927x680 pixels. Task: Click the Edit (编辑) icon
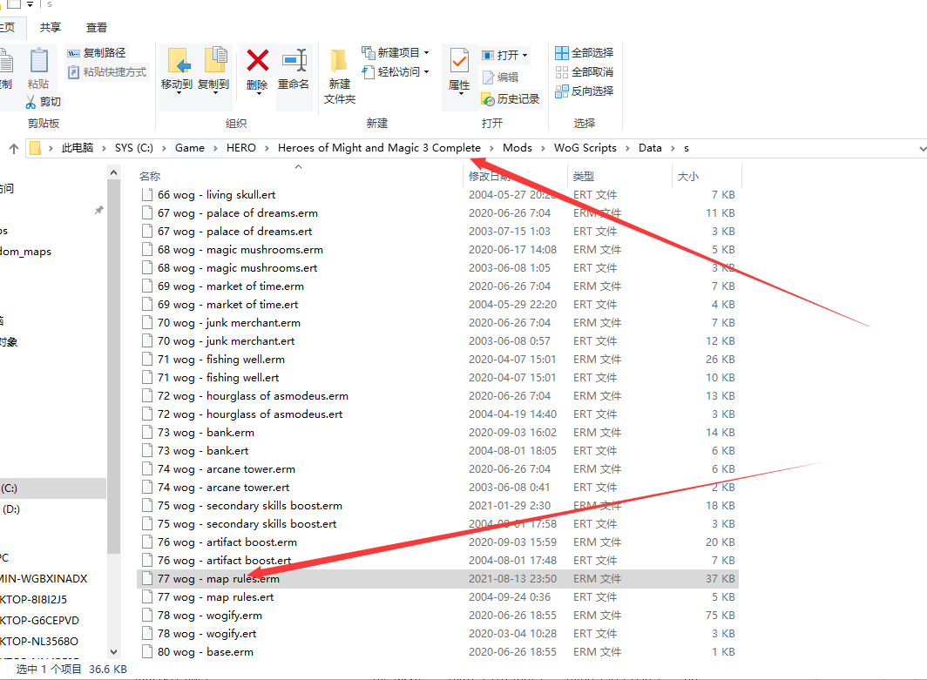[x=488, y=77]
